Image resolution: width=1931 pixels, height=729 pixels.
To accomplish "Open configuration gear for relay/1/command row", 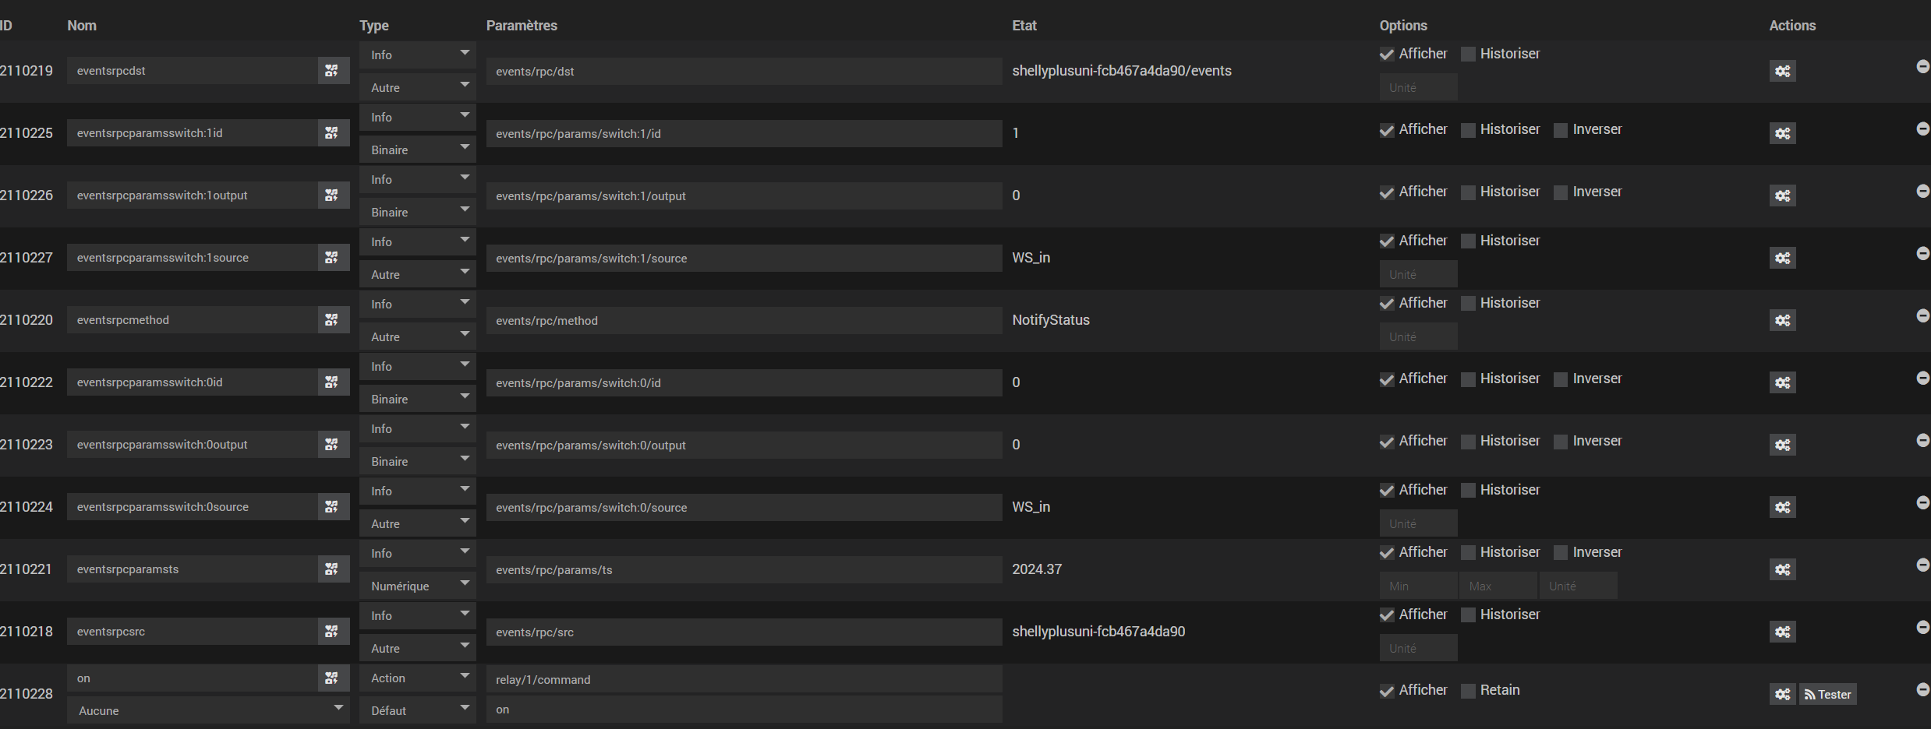I will click(x=1782, y=694).
